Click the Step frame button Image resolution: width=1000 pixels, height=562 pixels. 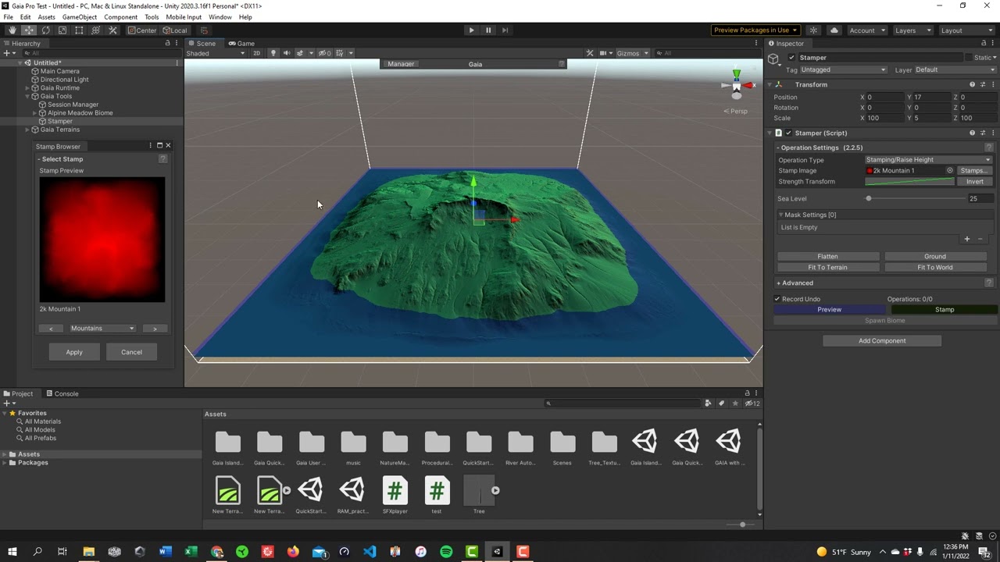(x=505, y=30)
